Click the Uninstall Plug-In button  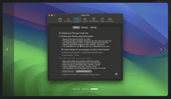[x=84, y=71]
